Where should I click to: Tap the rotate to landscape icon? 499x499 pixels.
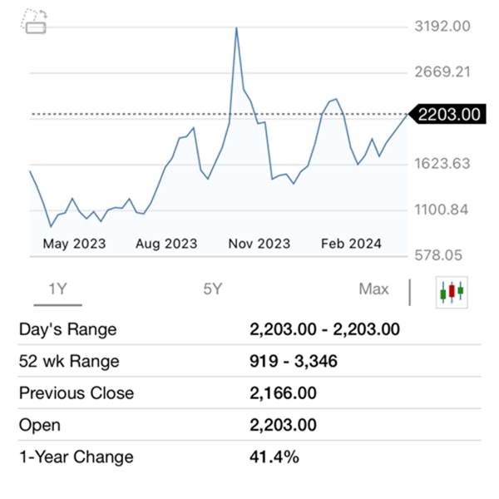(33, 22)
